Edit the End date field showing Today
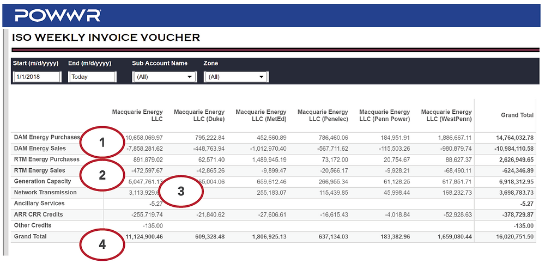Image resolution: width=545 pixels, height=264 pixels. (x=93, y=77)
